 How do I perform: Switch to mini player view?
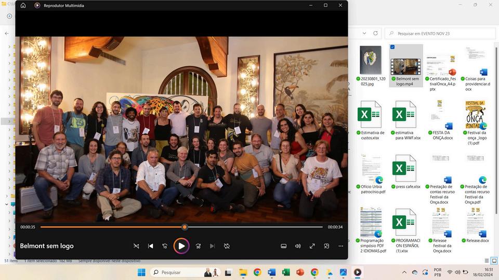pyautogui.click(x=326, y=246)
